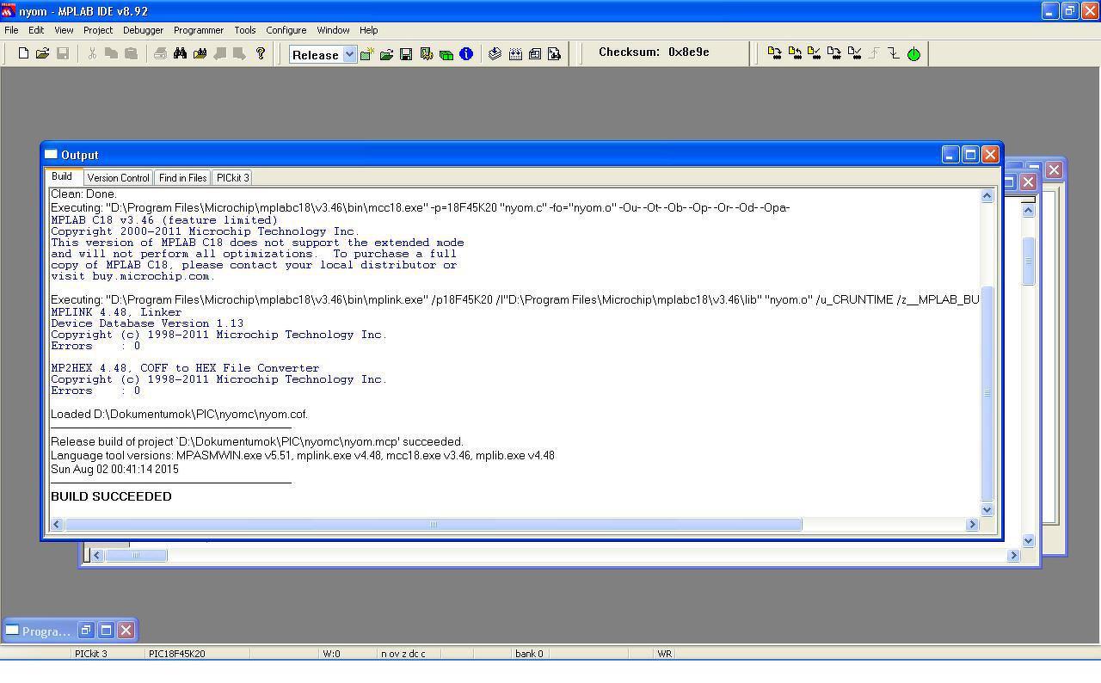Viewport: 1101px width, 683px height.
Task: Click the New Project icon
Action: (366, 54)
